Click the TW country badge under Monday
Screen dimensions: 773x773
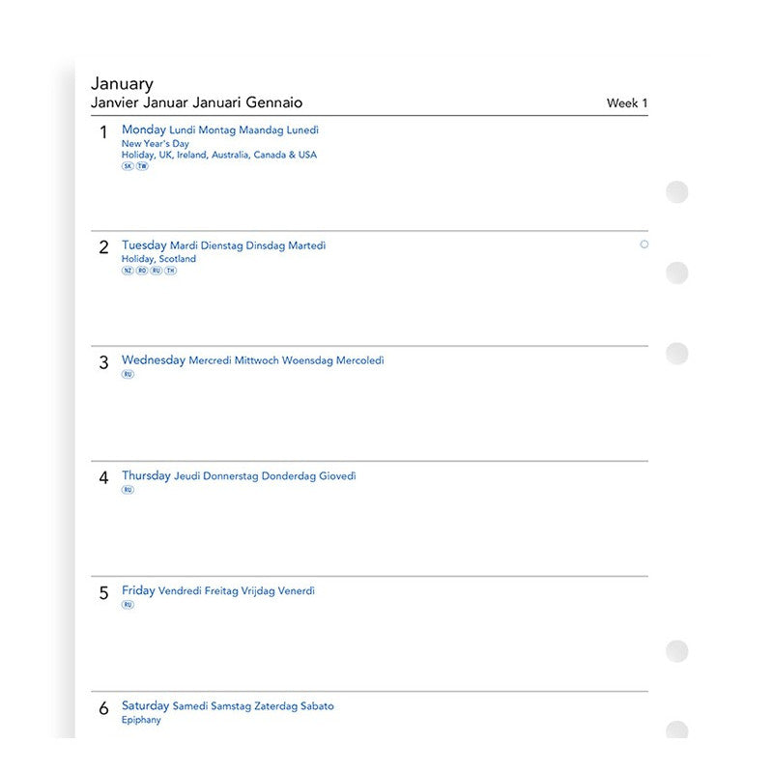coord(142,166)
